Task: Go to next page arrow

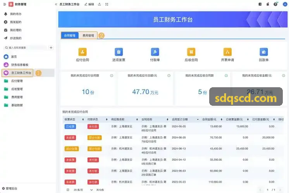Action: tap(280, 190)
